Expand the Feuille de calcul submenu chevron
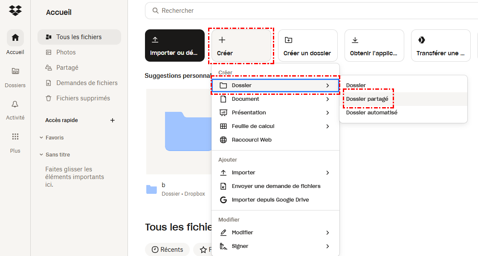 (328, 126)
